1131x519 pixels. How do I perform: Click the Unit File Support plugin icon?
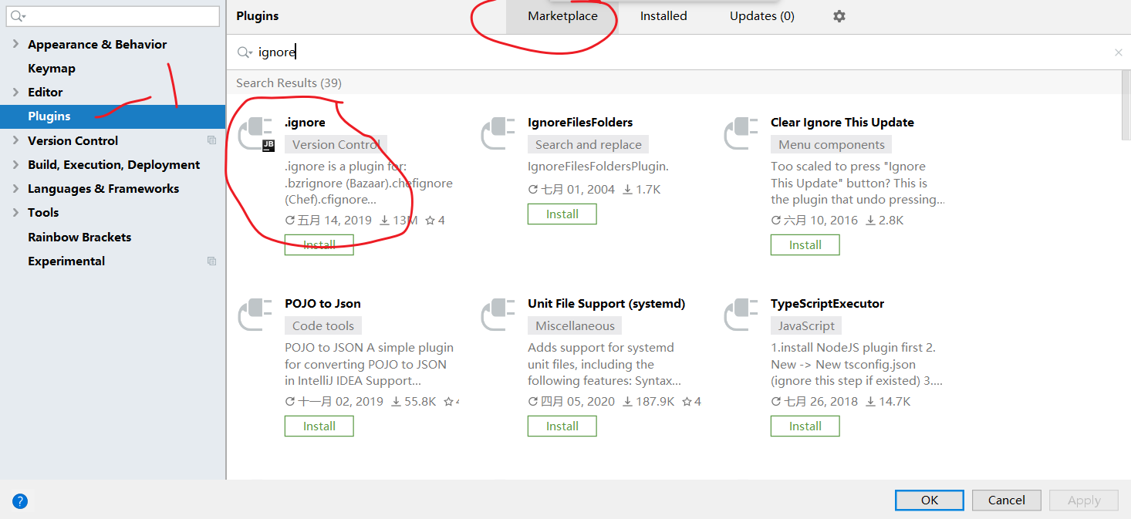click(498, 315)
